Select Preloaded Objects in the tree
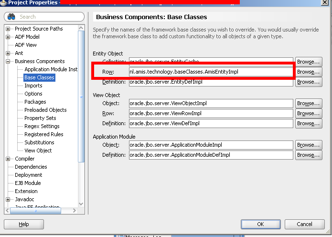This screenshot has width=332, height=237. [x=45, y=110]
